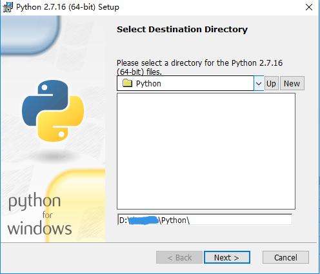Proceed with the Next > button
The image size is (320, 274).
227,257
